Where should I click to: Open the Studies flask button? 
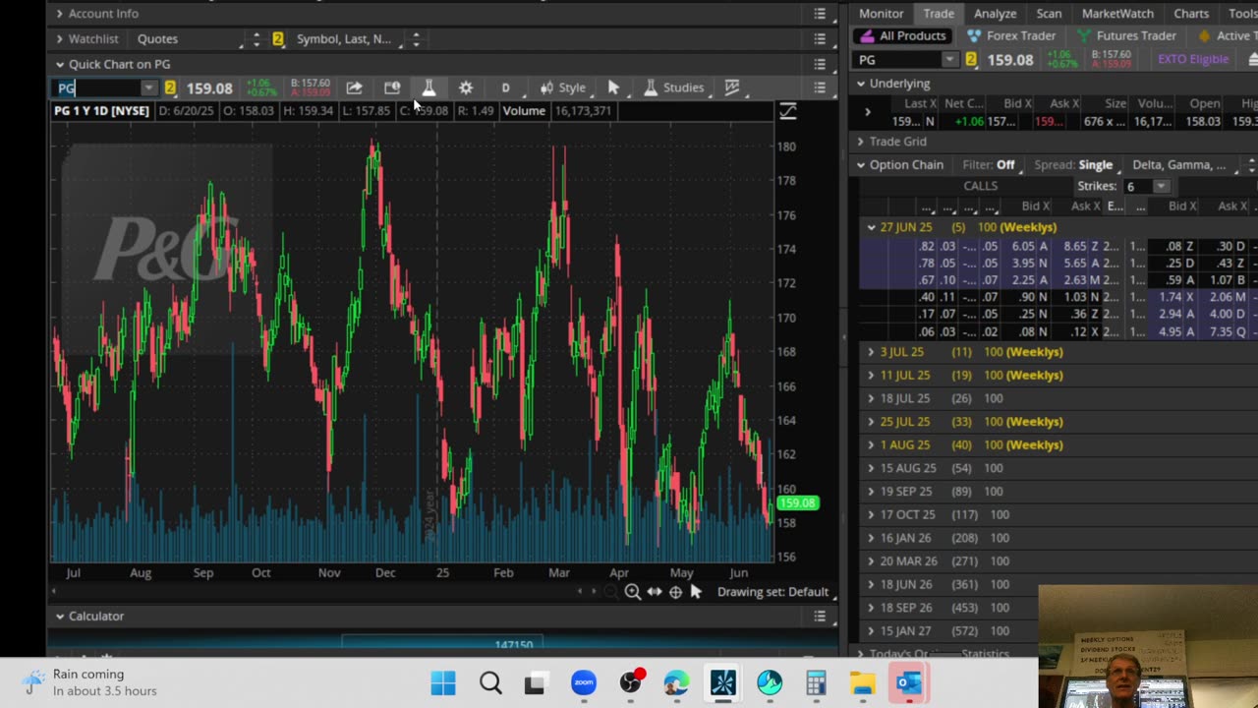(x=673, y=88)
